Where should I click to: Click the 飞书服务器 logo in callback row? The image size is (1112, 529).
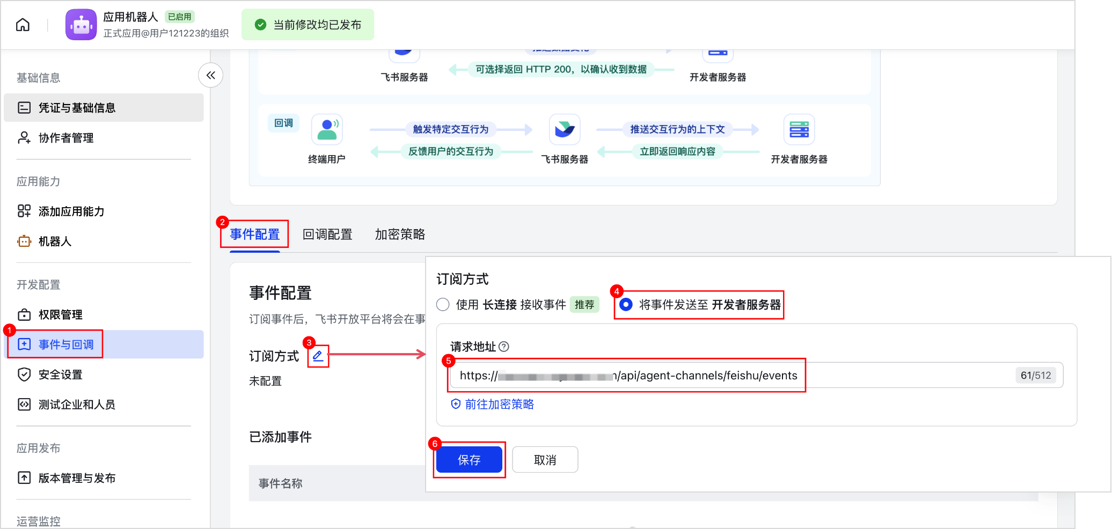pyautogui.click(x=565, y=129)
